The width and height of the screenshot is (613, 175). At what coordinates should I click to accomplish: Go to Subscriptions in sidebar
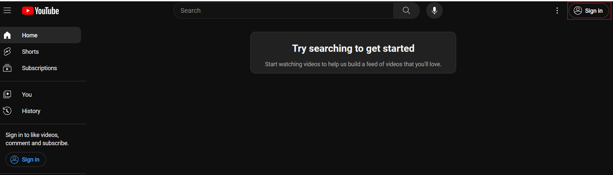[x=40, y=68]
